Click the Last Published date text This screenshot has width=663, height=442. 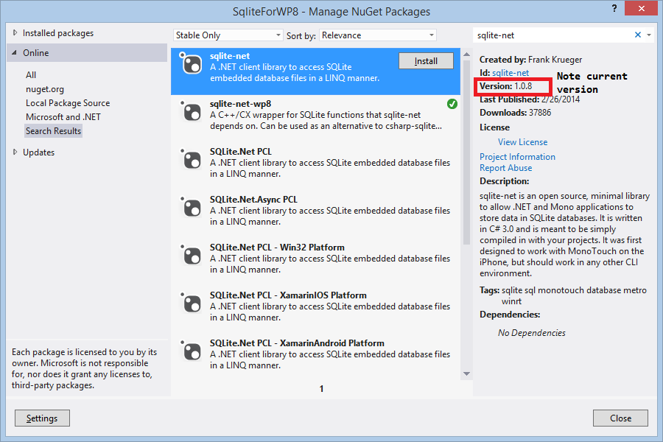(x=530, y=99)
